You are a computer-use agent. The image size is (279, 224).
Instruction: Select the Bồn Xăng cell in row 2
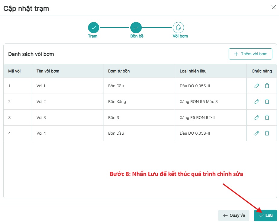(117, 102)
